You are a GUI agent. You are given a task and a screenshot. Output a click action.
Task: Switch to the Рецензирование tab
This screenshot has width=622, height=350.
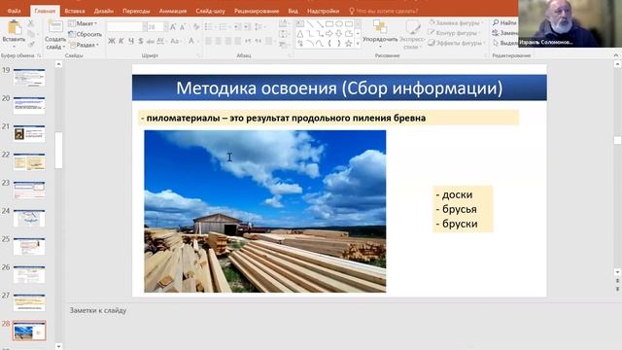[x=257, y=11]
